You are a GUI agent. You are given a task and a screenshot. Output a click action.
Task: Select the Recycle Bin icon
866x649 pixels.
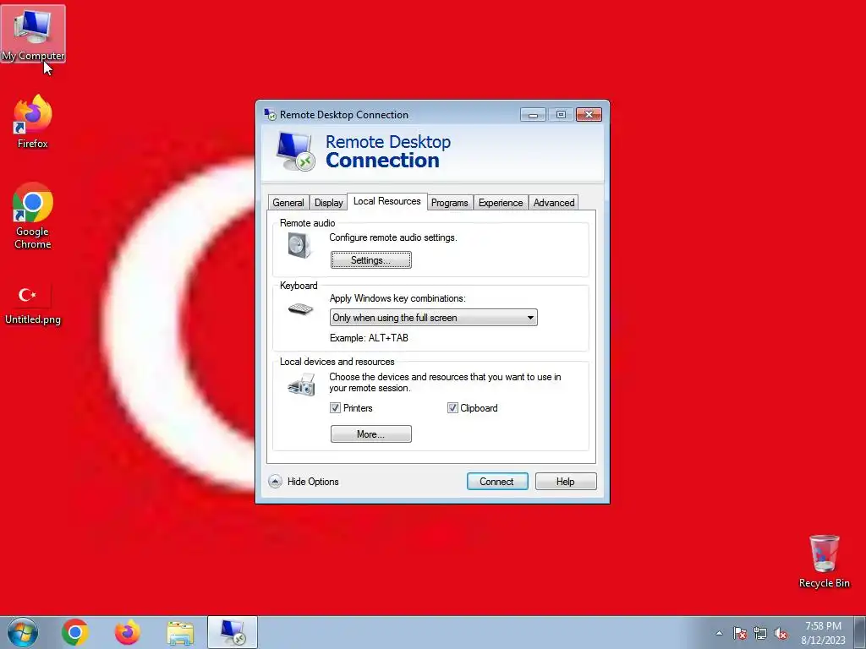(x=824, y=561)
